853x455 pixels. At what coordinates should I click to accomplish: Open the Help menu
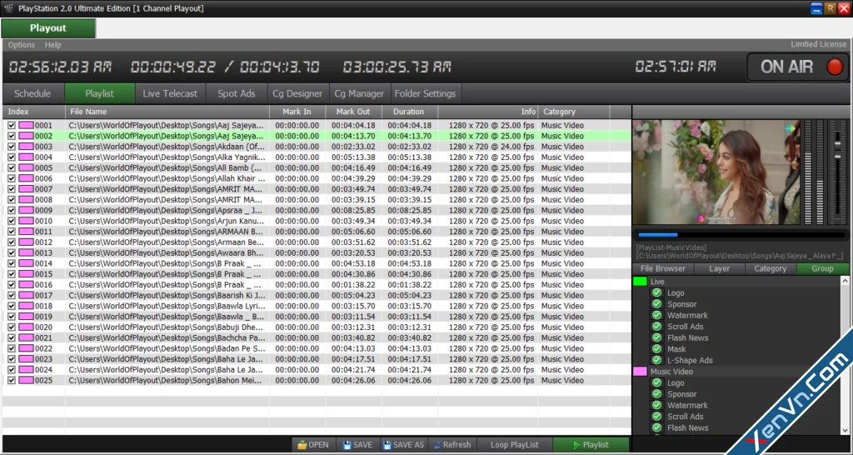tap(52, 45)
